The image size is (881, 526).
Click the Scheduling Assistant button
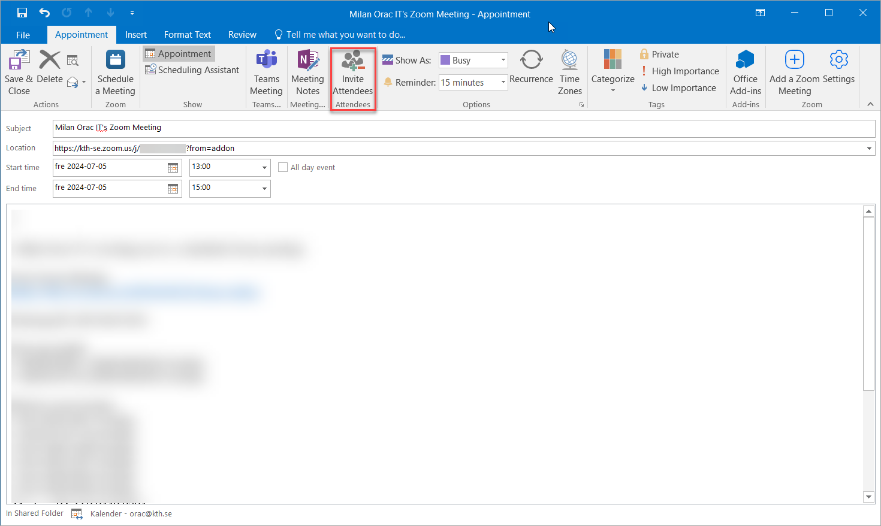192,70
